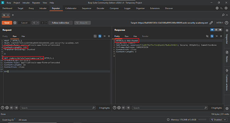This screenshot has width=230, height=123.
Task: Open help icon beside HTTP/1
Action: click(x=226, y=23)
